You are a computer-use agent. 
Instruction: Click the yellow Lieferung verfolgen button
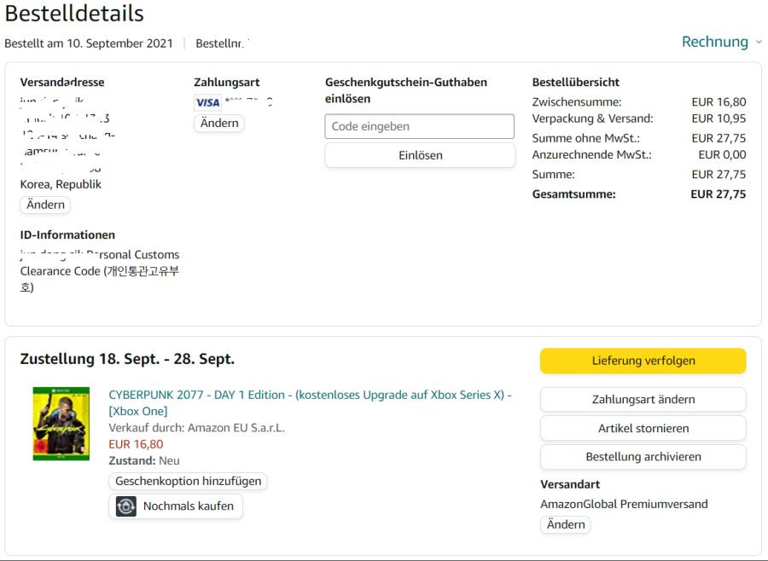click(x=643, y=361)
